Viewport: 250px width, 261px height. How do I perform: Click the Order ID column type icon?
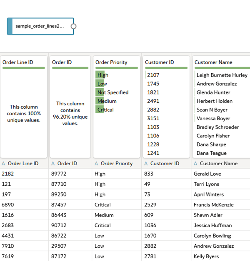(x=53, y=164)
